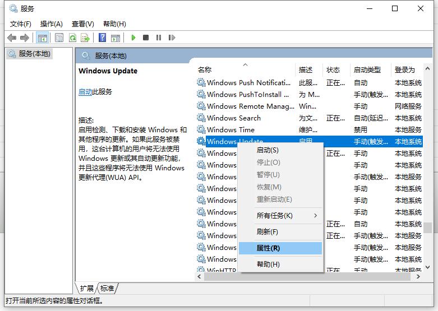
Task: Click the horizontal scrollbar thumb
Action: click(307, 277)
